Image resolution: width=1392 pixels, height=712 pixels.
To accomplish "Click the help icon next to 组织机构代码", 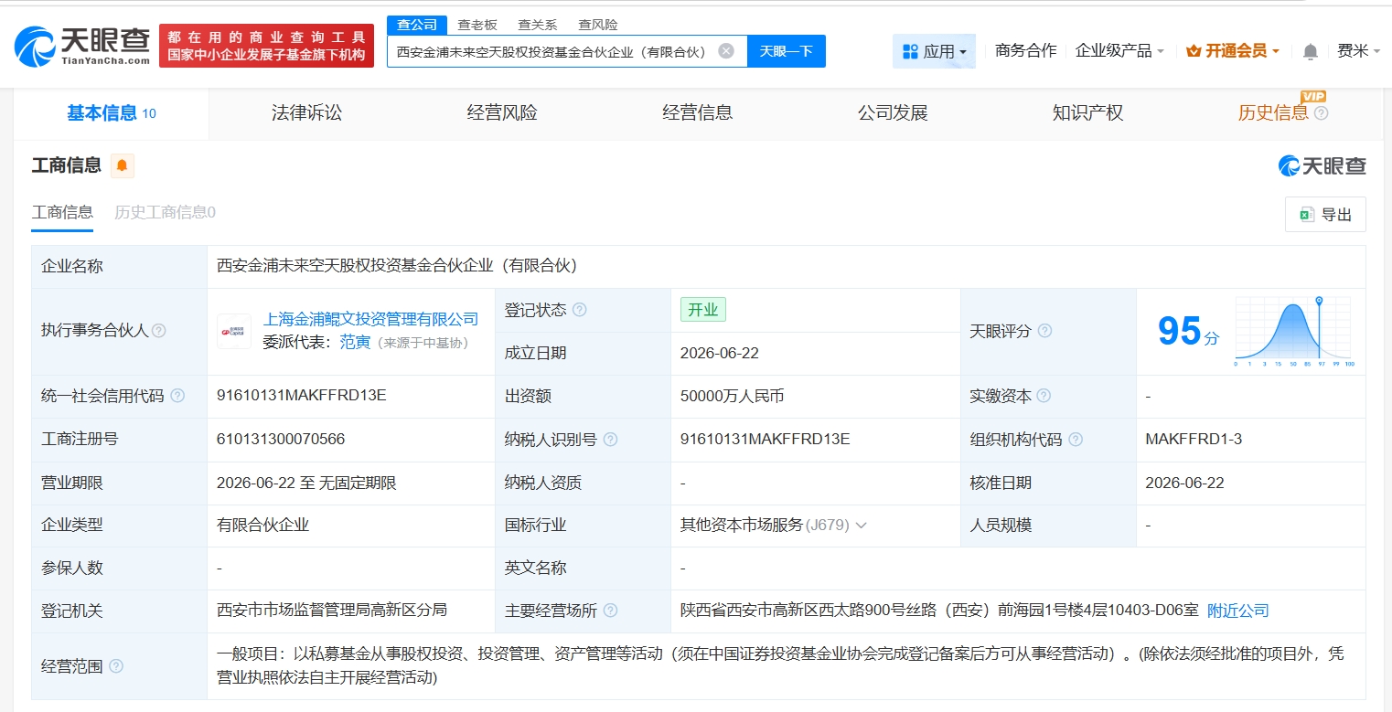I will tap(1076, 440).
